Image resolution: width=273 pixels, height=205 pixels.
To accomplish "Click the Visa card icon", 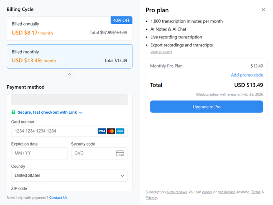I will 102,131.
